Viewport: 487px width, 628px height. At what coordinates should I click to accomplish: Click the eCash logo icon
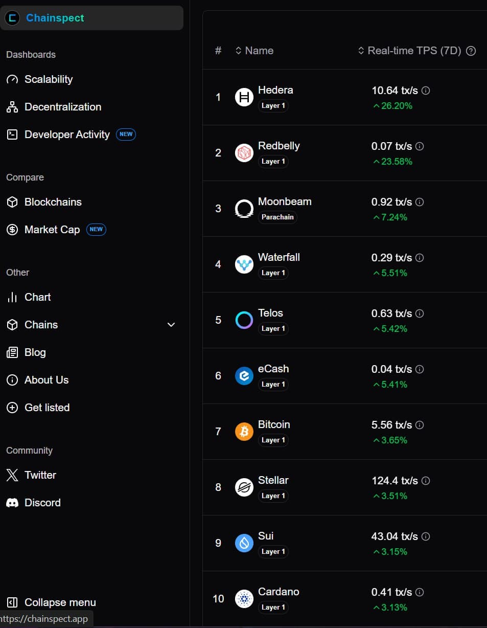[244, 376]
